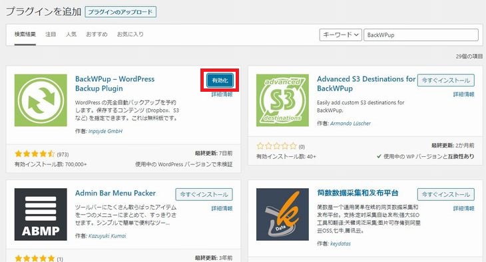Viewport: 486px width, 262px height.
Task: Switch to the 人気 tab
Action: click(71, 35)
